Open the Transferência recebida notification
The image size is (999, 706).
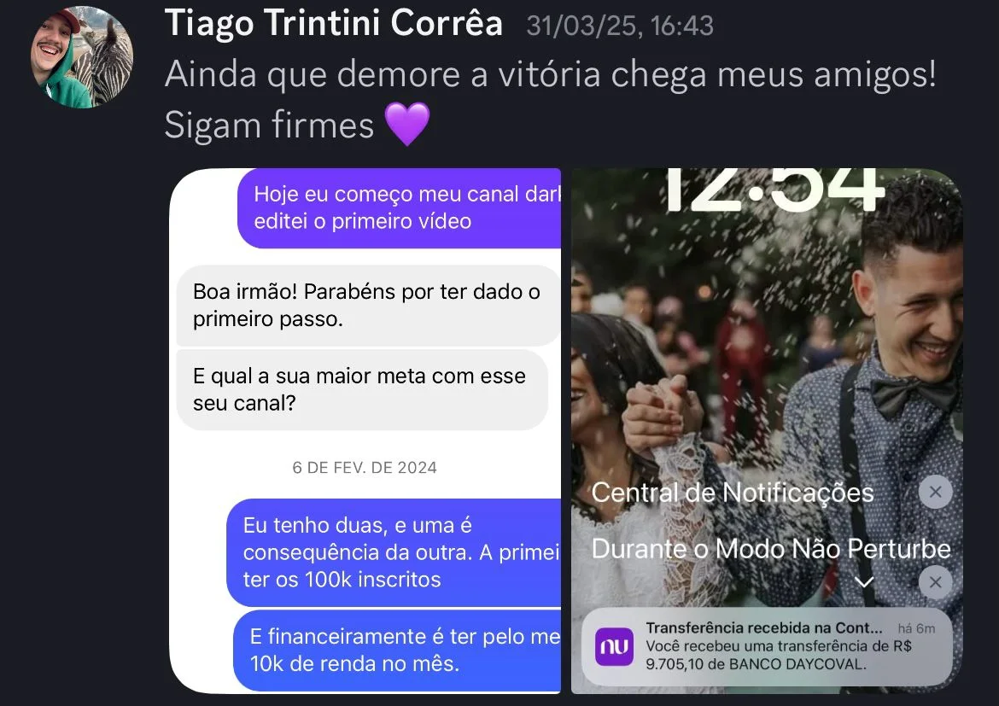[767, 646]
